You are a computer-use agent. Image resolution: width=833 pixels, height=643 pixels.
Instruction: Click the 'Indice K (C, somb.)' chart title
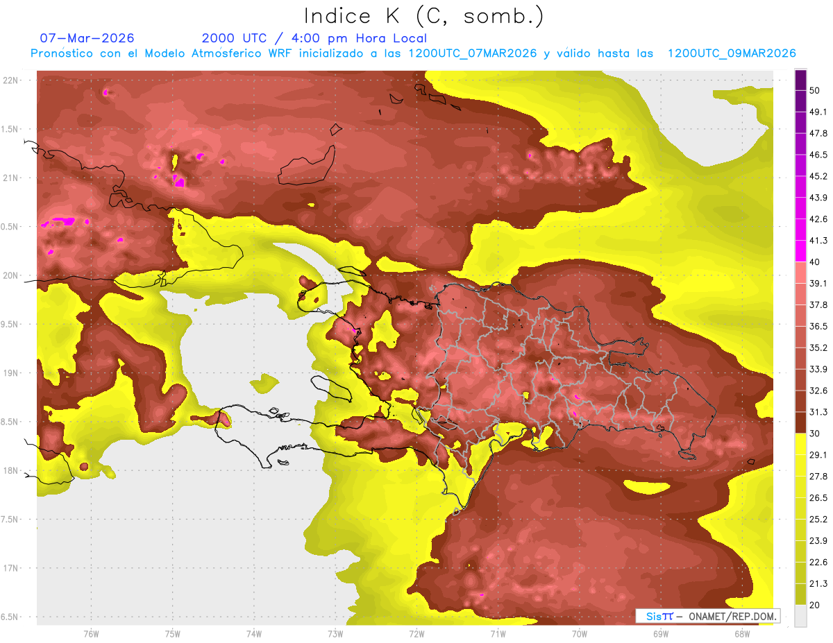pyautogui.click(x=424, y=16)
